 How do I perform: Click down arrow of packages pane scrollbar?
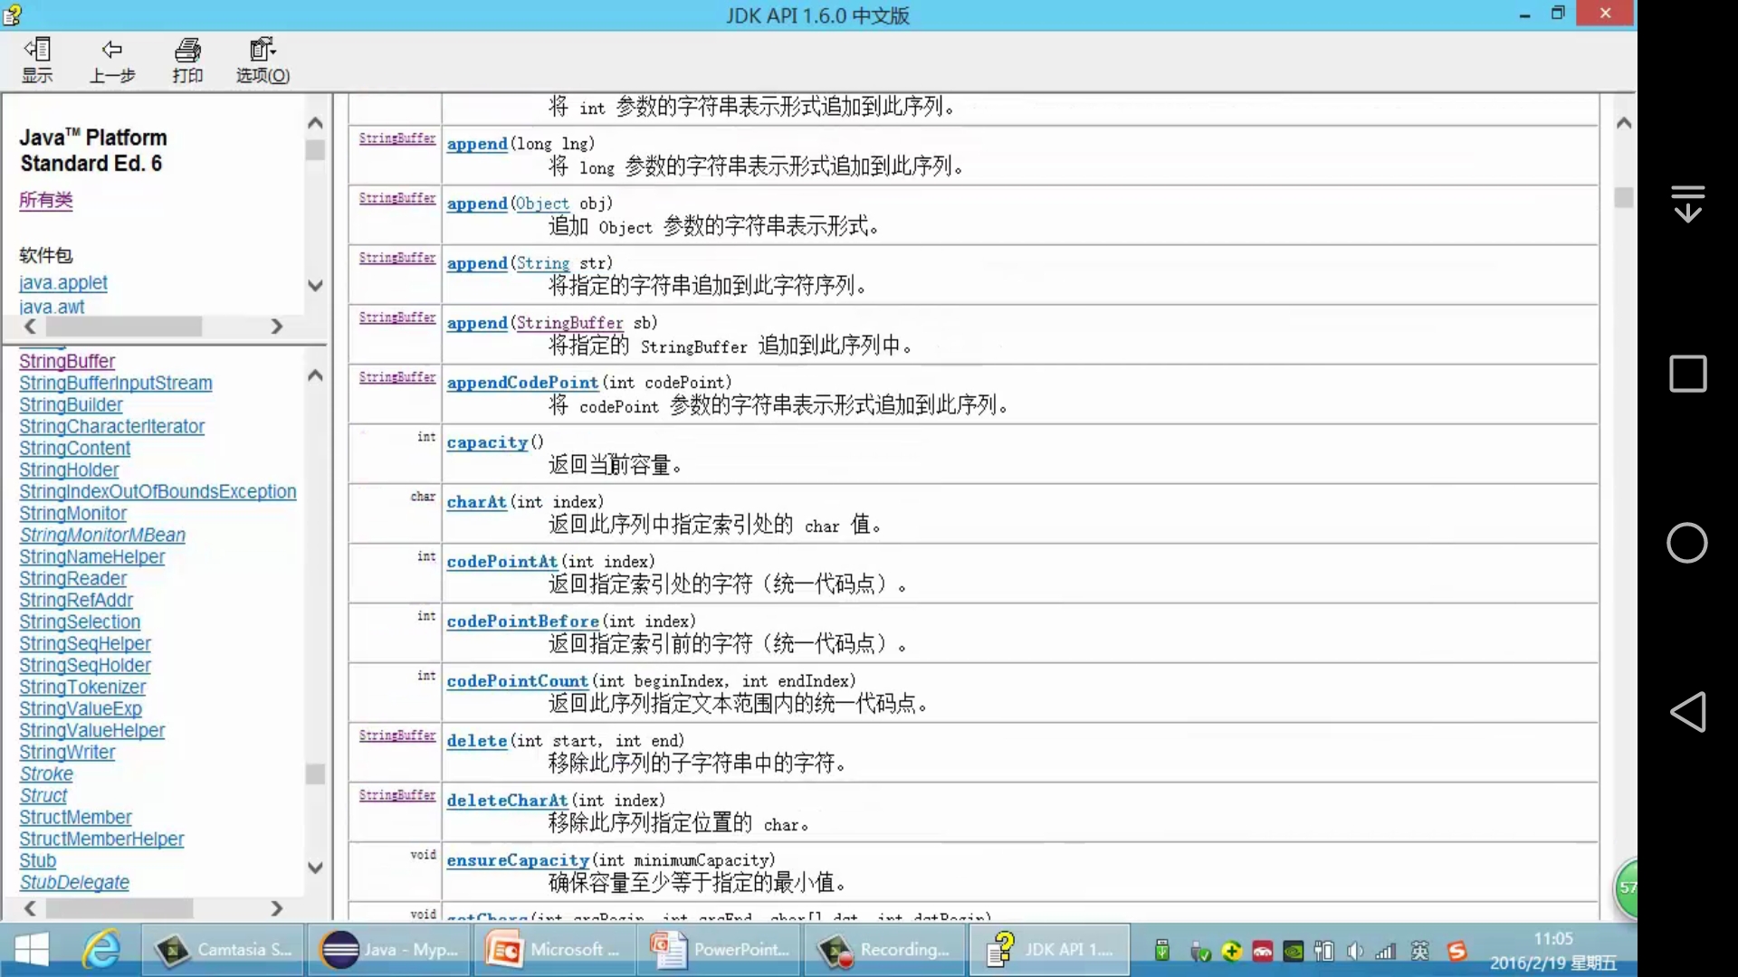tap(315, 285)
